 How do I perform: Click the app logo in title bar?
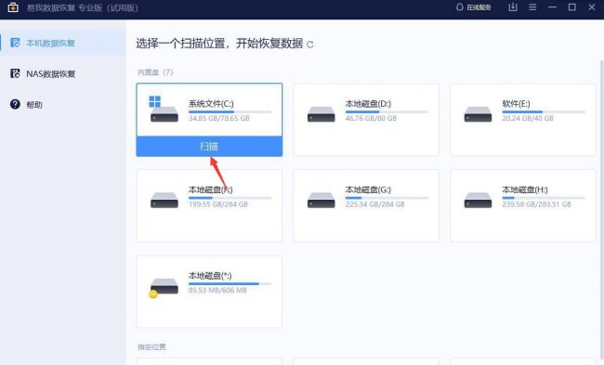(13, 7)
